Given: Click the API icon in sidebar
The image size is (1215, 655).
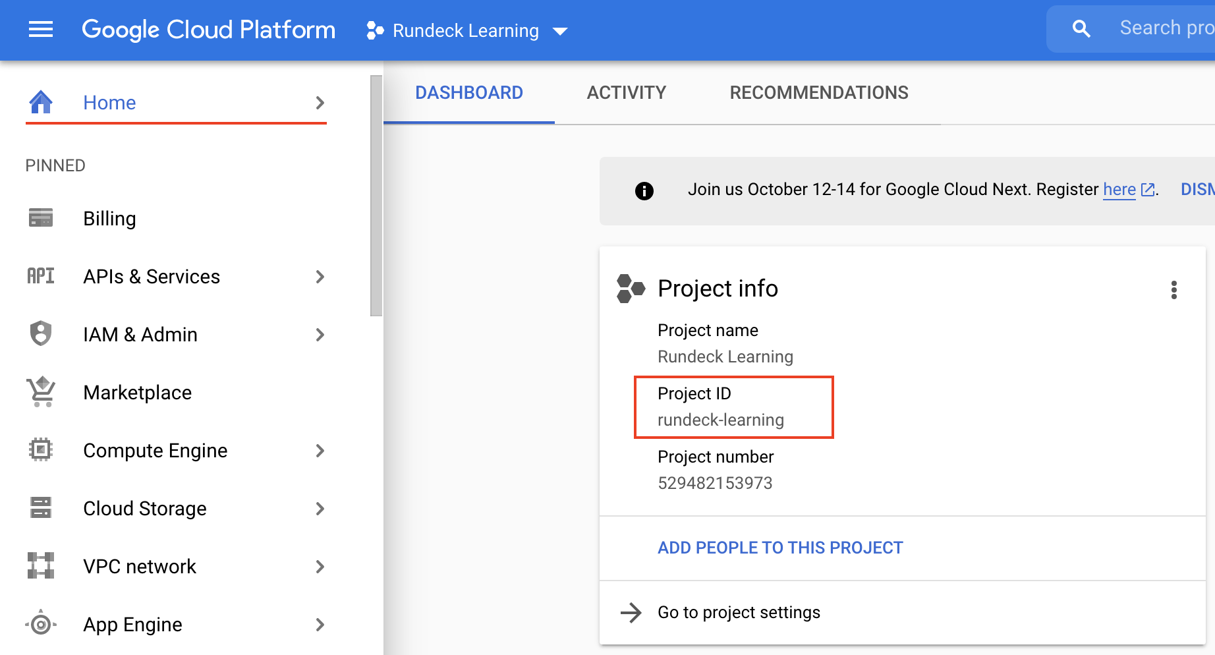Looking at the screenshot, I should [x=41, y=275].
